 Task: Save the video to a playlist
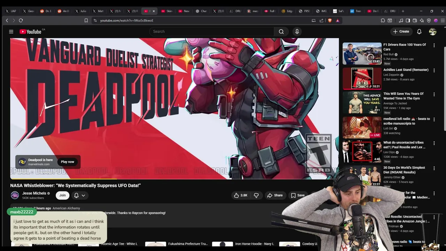point(298,196)
